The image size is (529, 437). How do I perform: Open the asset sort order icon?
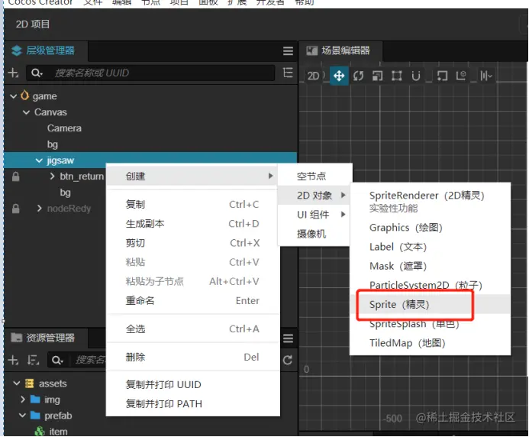33,361
